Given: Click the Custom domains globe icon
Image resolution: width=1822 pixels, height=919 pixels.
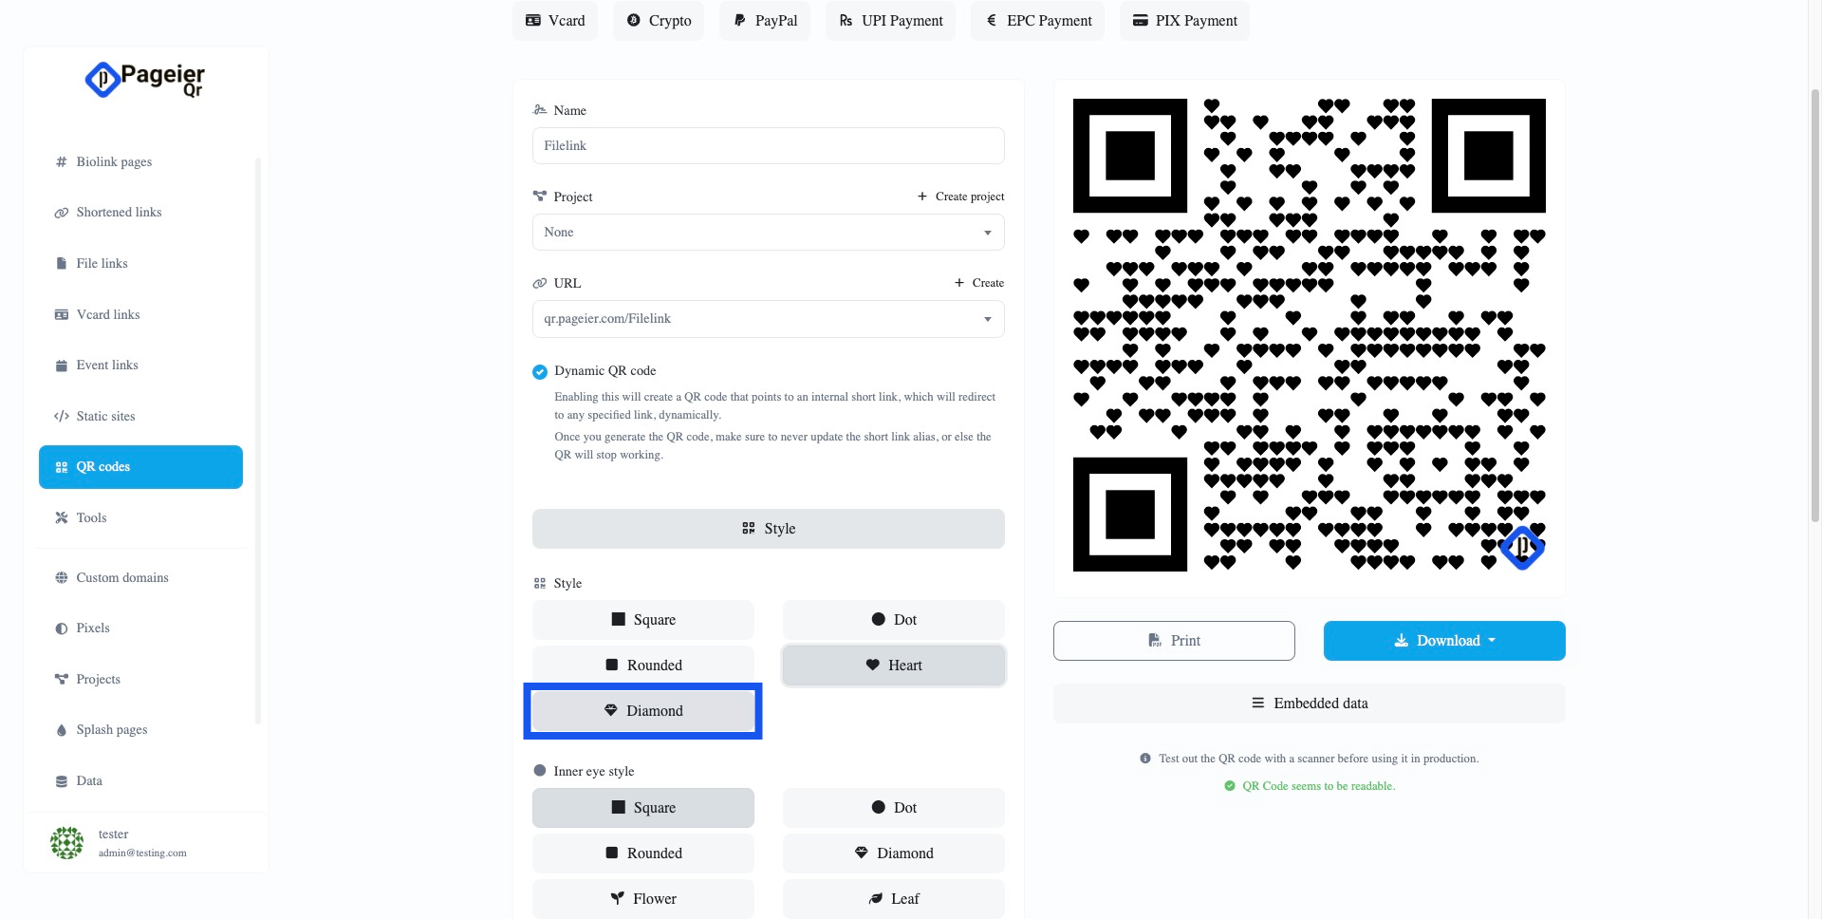Looking at the screenshot, I should pyautogui.click(x=62, y=578).
